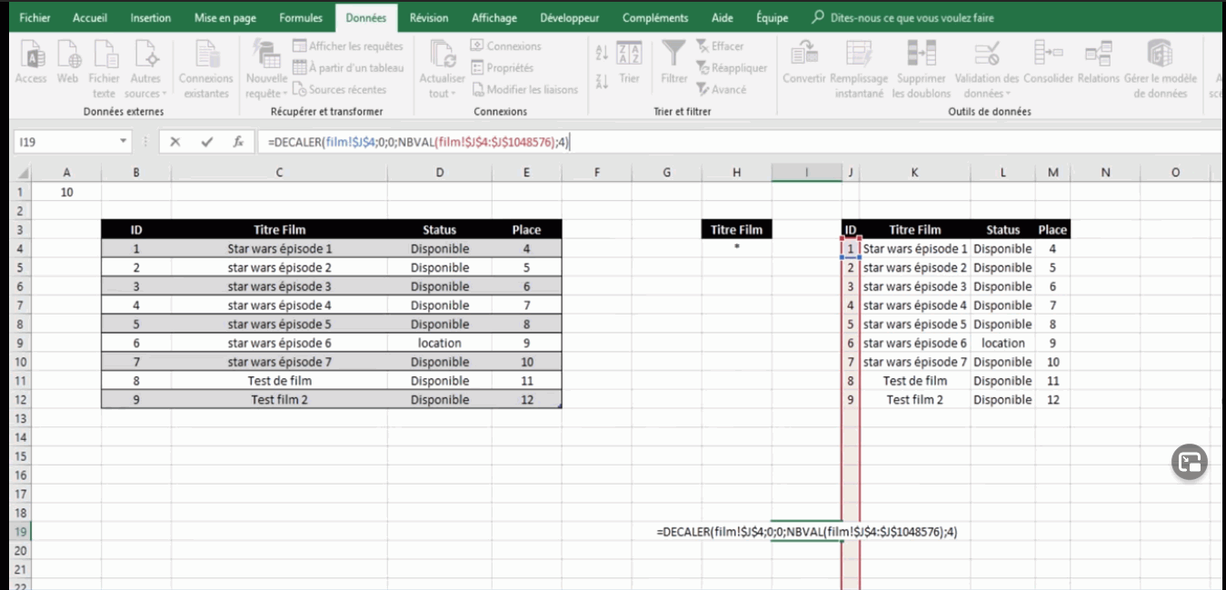The height and width of the screenshot is (590, 1226).
Task: Click the Convertir text-to-columns icon
Action: click(x=803, y=55)
